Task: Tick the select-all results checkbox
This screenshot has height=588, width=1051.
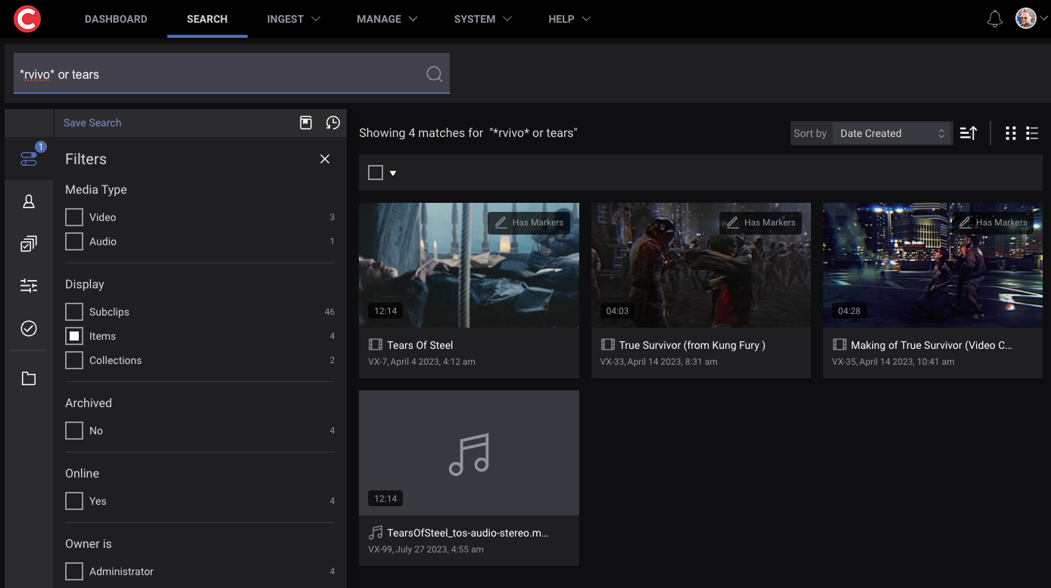Action: coord(376,173)
